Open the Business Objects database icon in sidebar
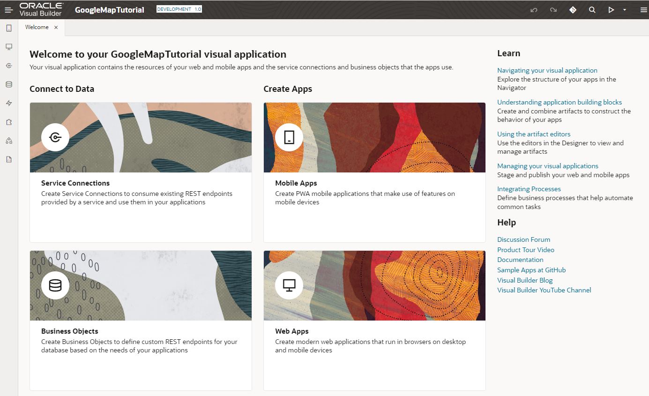Viewport: 649px width, 396px height. point(8,84)
